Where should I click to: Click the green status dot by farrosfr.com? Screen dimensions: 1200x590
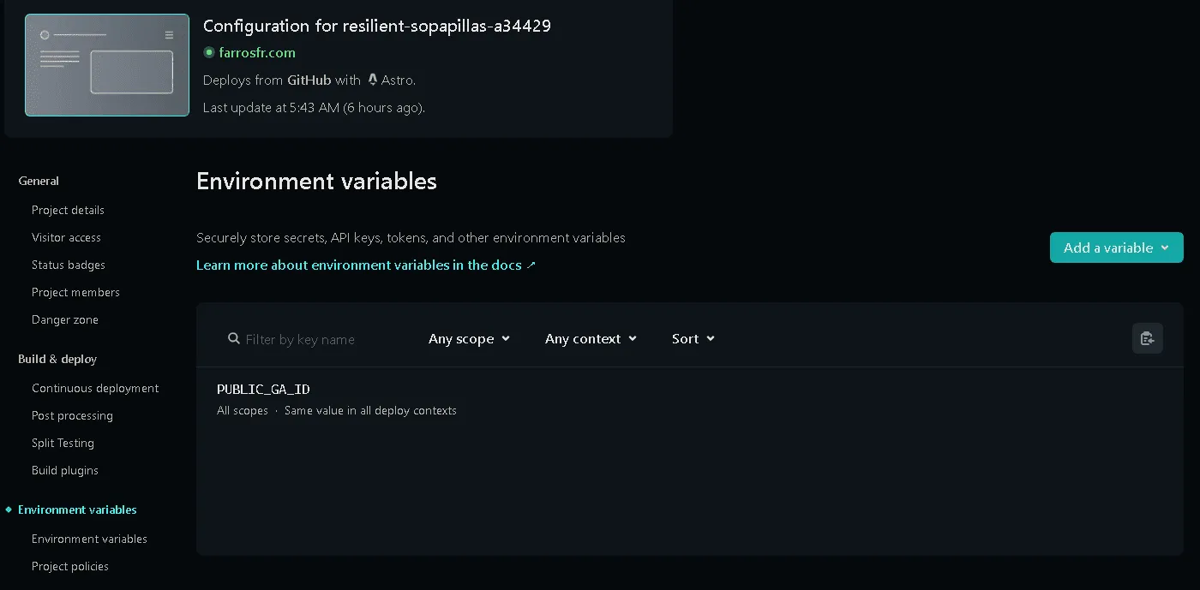[208, 52]
